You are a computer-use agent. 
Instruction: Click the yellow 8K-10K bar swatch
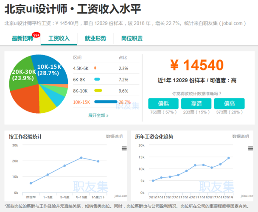(x=98, y=90)
